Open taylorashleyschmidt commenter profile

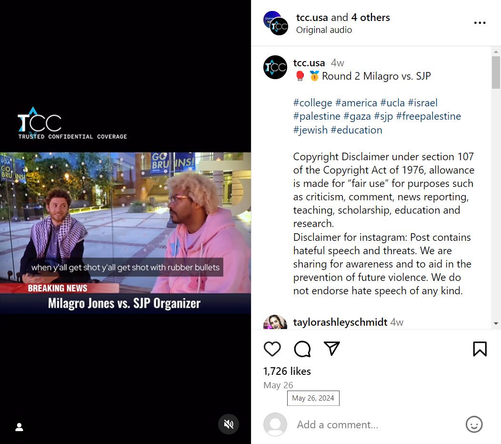341,322
